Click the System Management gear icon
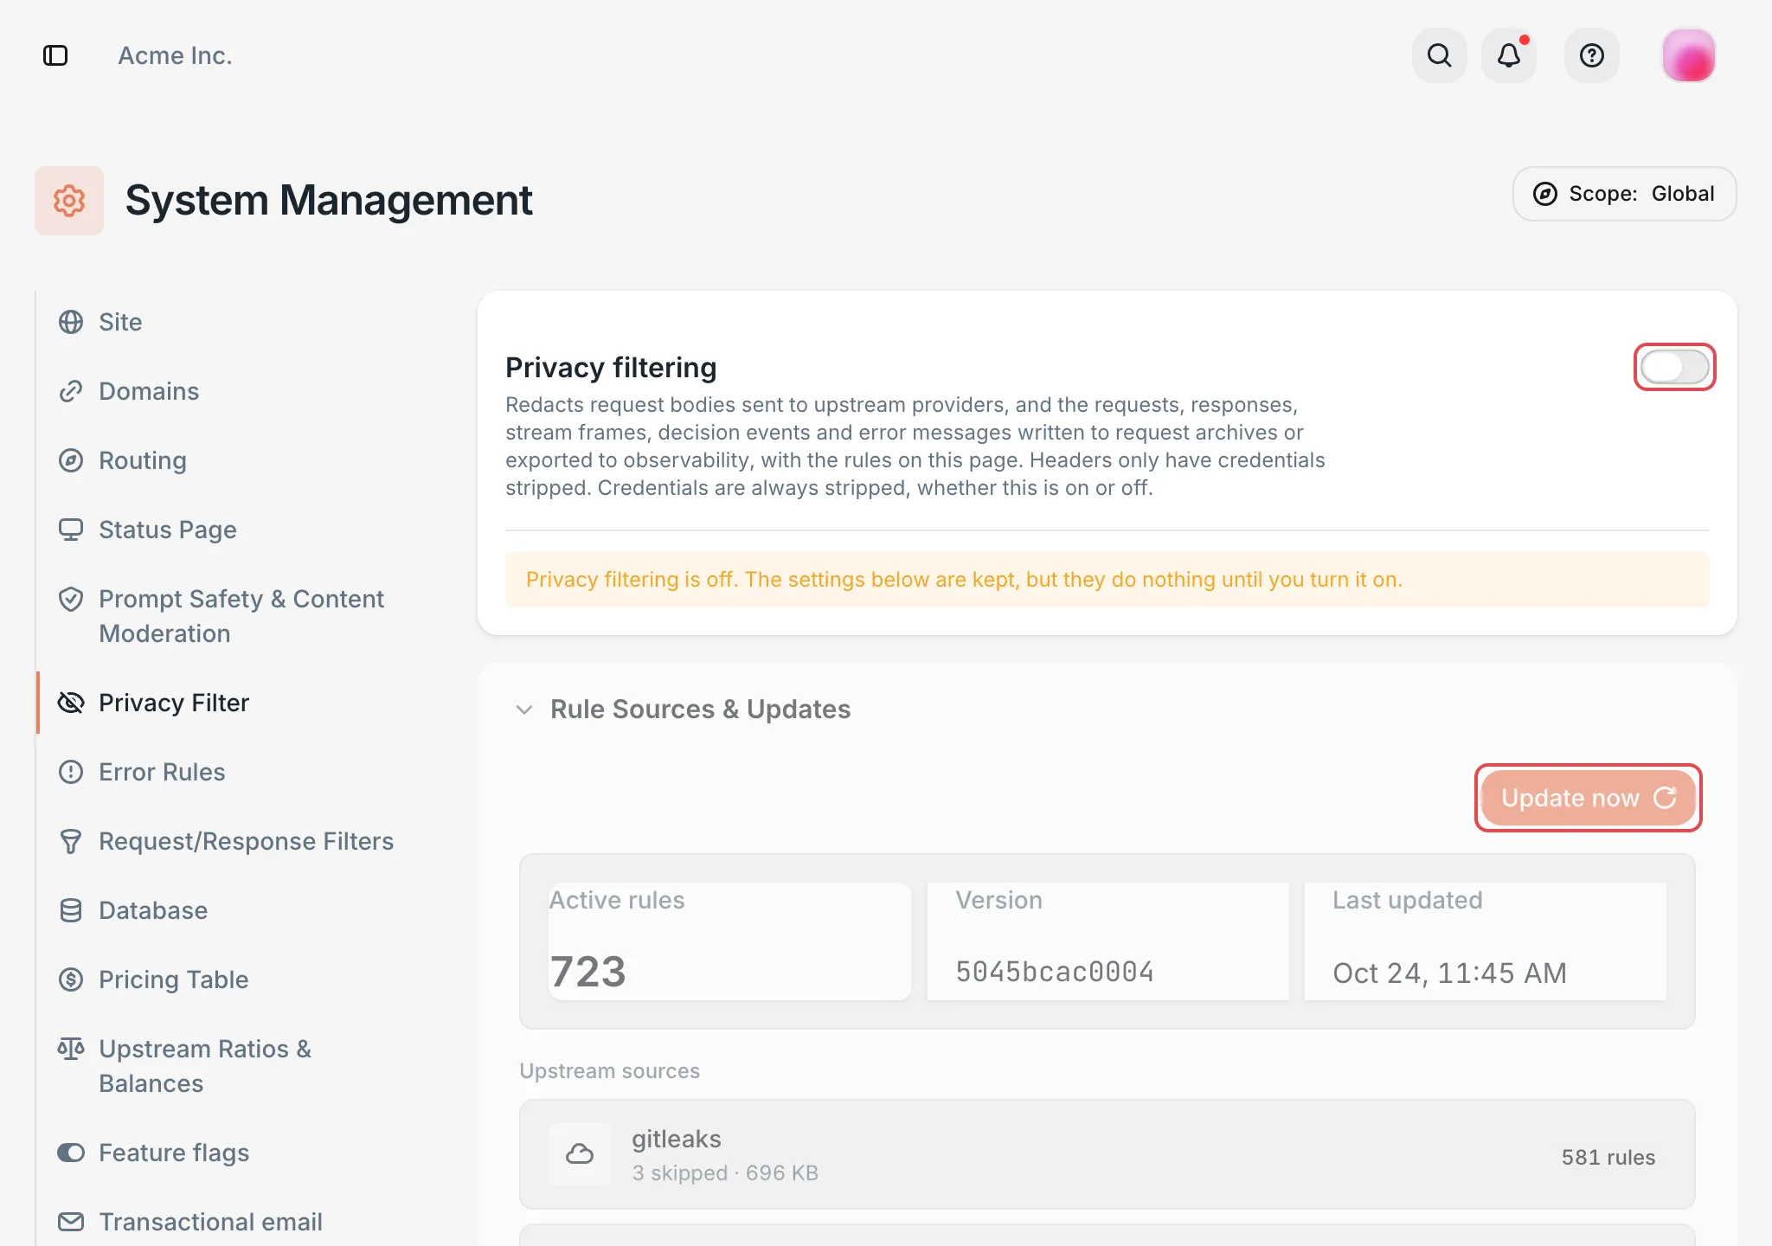The image size is (1772, 1246). pos(69,201)
